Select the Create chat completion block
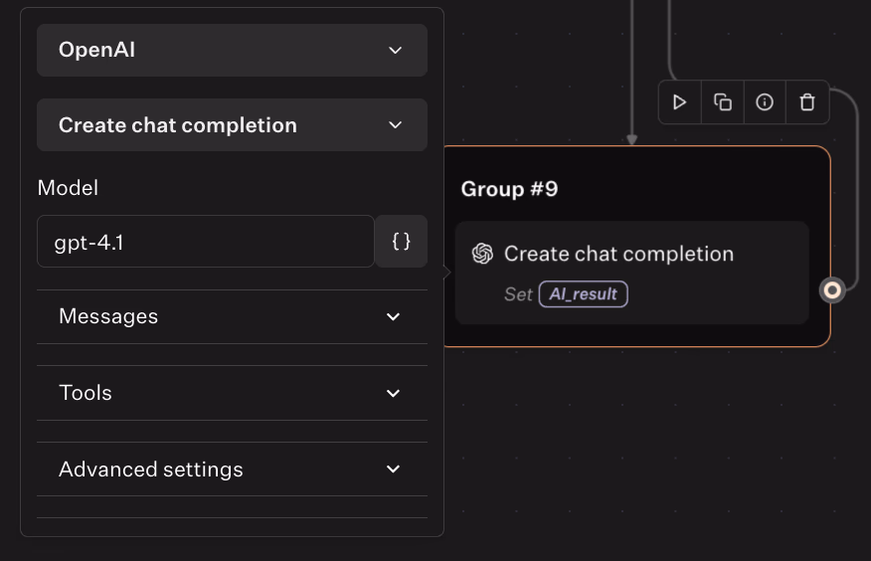This screenshot has height=561, width=871. [x=632, y=273]
